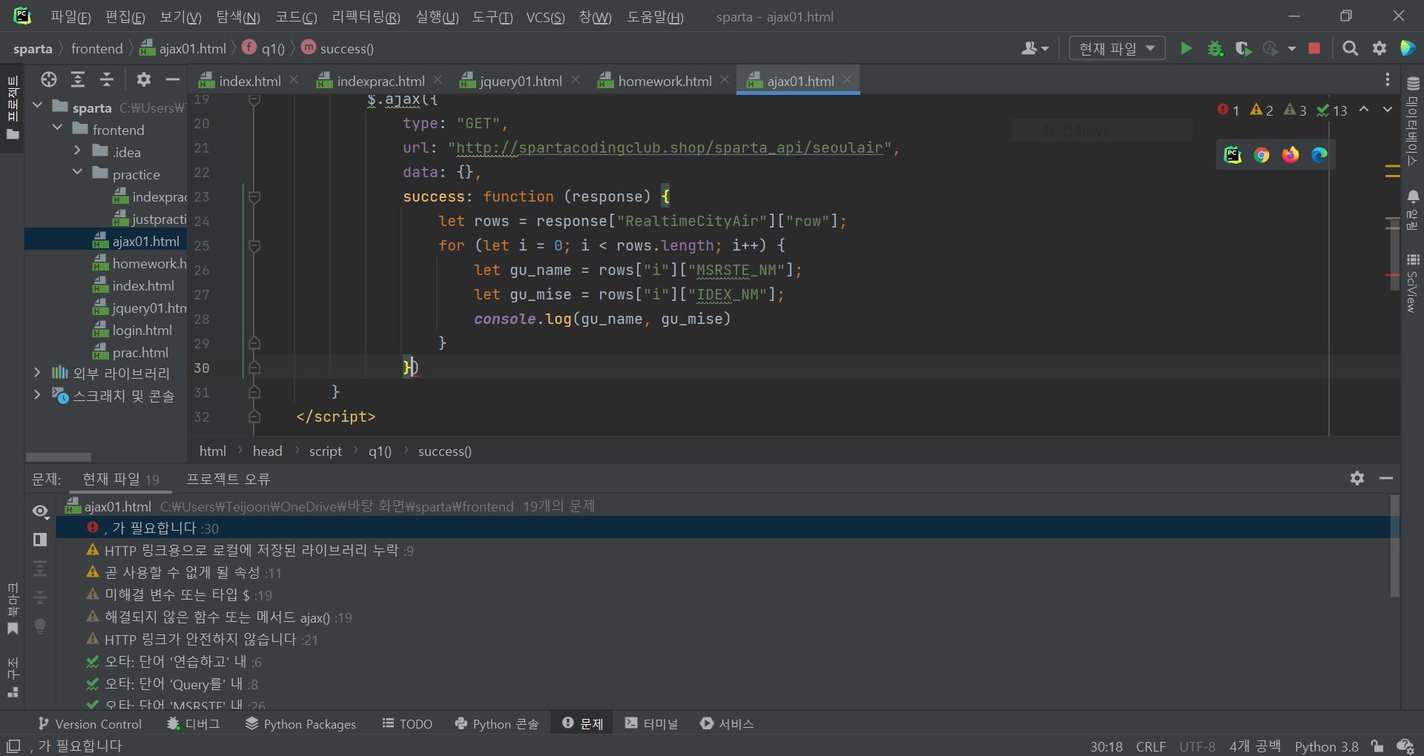The height and width of the screenshot is (756, 1424).
Task: Open the Notifications bell panel
Action: coord(1413,210)
